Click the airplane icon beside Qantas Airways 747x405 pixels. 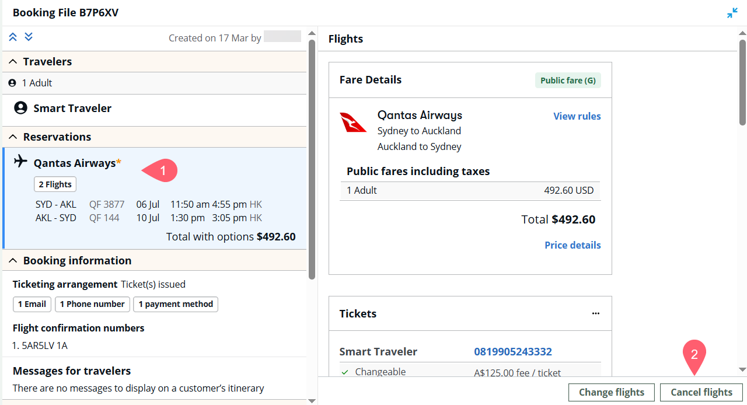click(x=20, y=160)
